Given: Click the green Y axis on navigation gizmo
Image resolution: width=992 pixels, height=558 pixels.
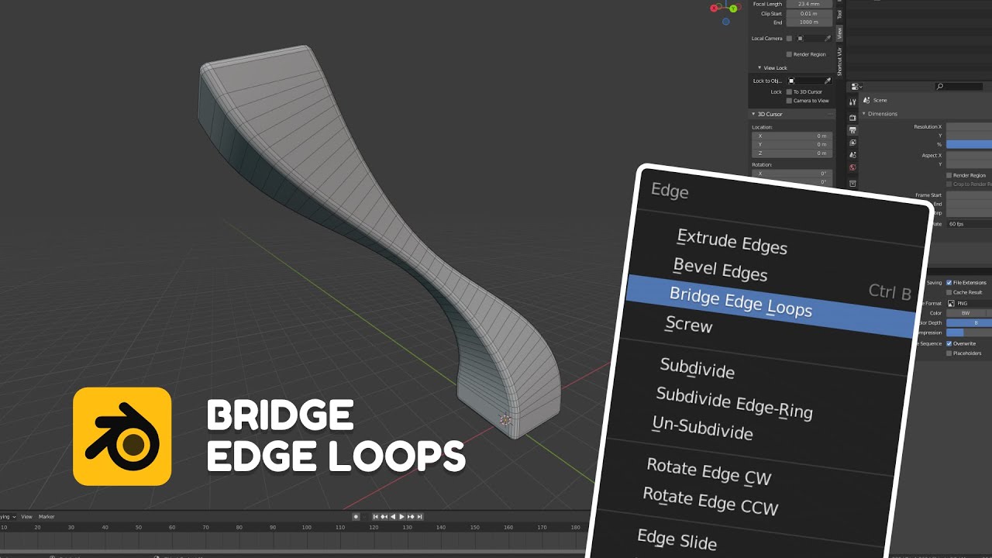Looking at the screenshot, I should click(x=732, y=9).
